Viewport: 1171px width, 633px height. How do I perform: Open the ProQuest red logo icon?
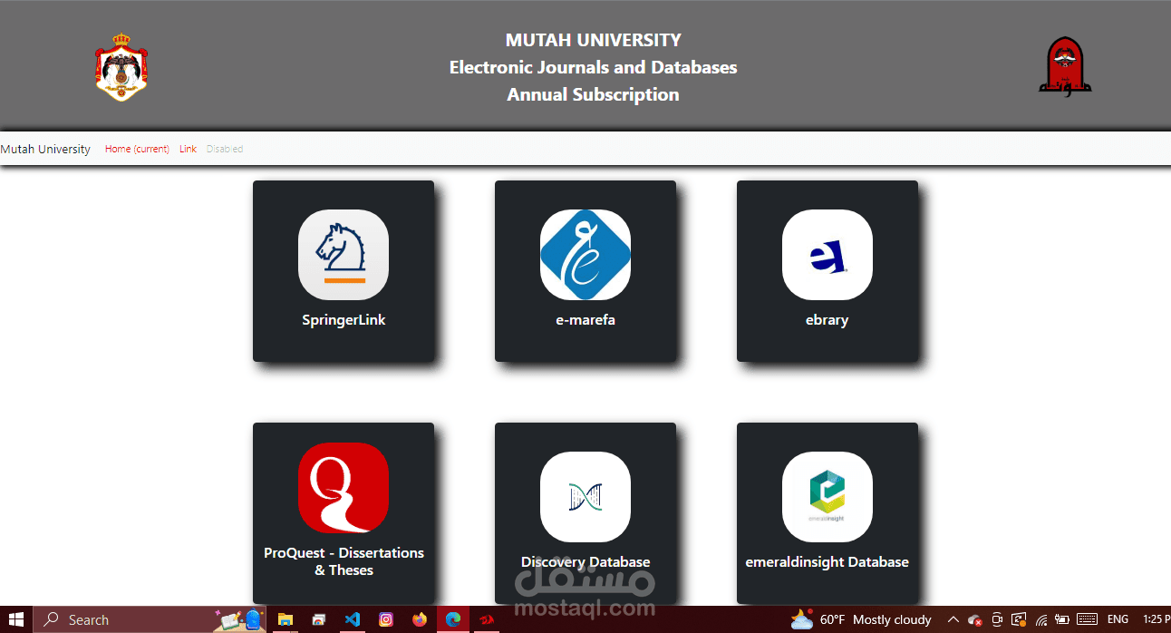pyautogui.click(x=344, y=488)
